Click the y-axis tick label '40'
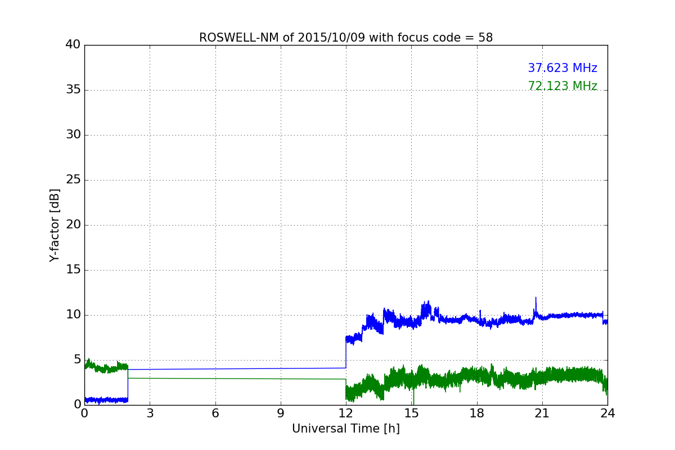This screenshot has width=675, height=450. click(x=73, y=45)
